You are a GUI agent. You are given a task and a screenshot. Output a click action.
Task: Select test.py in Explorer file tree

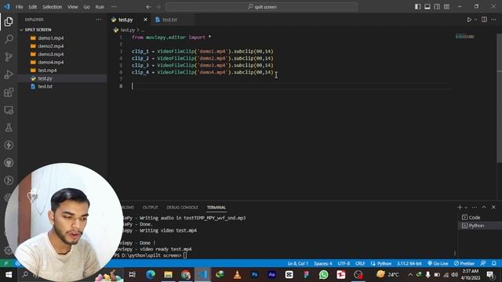[45, 78]
